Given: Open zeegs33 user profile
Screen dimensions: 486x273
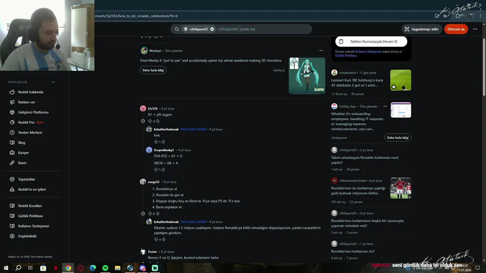Looking at the screenshot, I should [153, 182].
